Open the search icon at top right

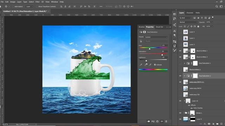(217, 6)
